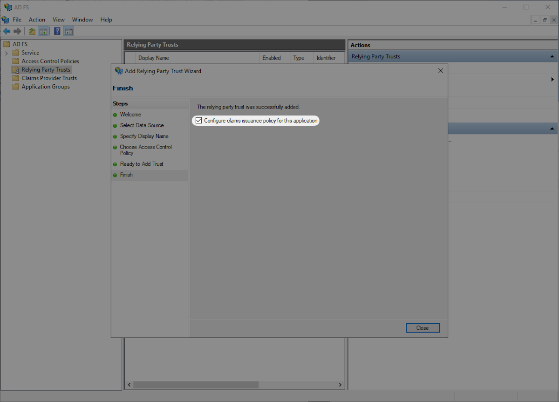Collapse the Relying Party Trusts section in Actions pane
Viewport: 559px width, 402px height.
click(552, 56)
